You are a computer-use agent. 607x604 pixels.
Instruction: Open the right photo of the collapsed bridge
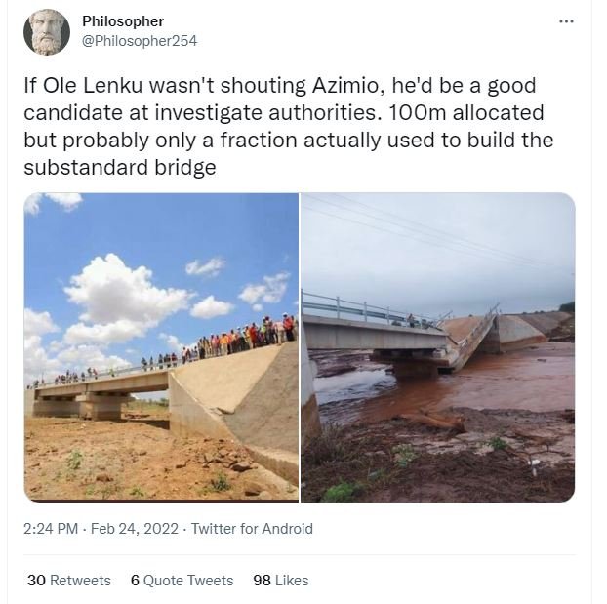[437, 346]
